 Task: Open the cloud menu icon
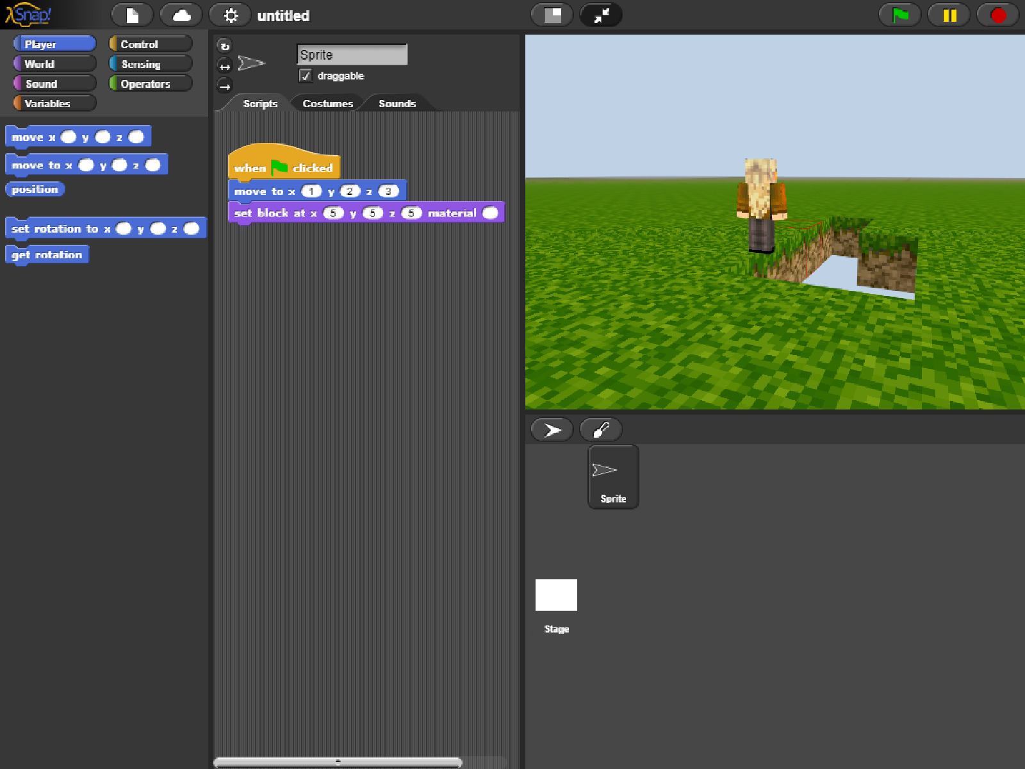pyautogui.click(x=181, y=15)
